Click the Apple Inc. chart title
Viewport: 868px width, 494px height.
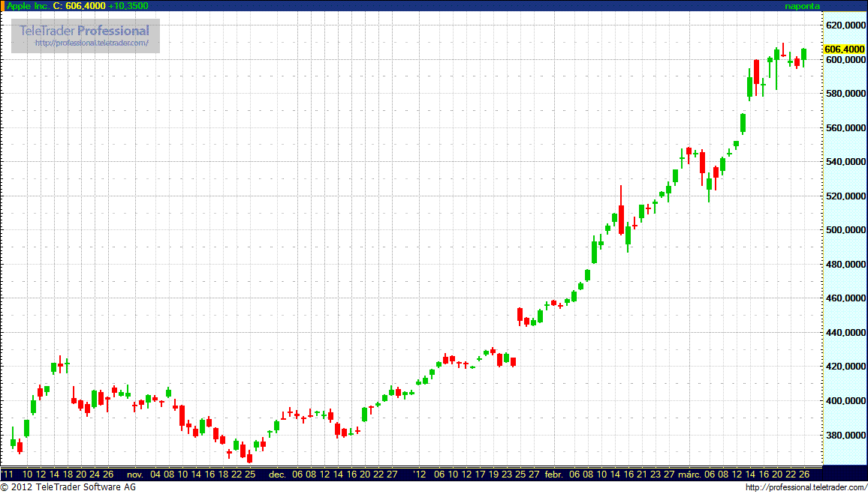28,6
